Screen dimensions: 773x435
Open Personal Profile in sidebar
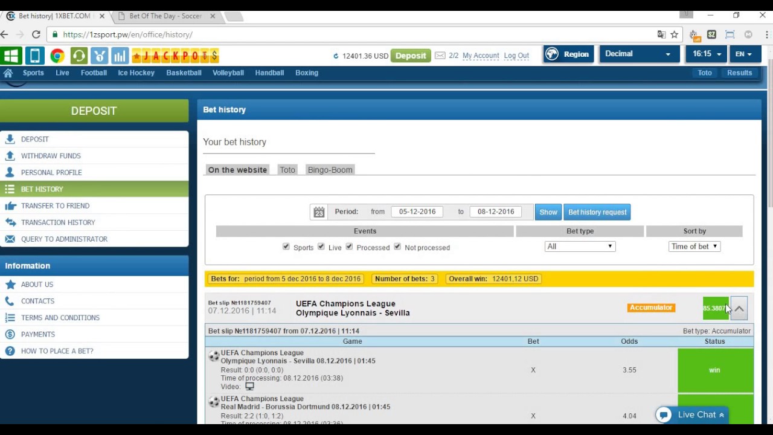94,172
